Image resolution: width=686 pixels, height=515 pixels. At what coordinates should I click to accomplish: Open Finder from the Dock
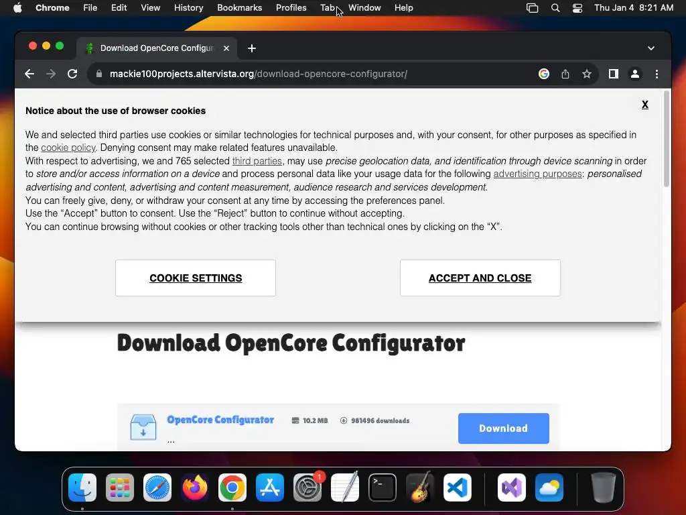coord(82,488)
